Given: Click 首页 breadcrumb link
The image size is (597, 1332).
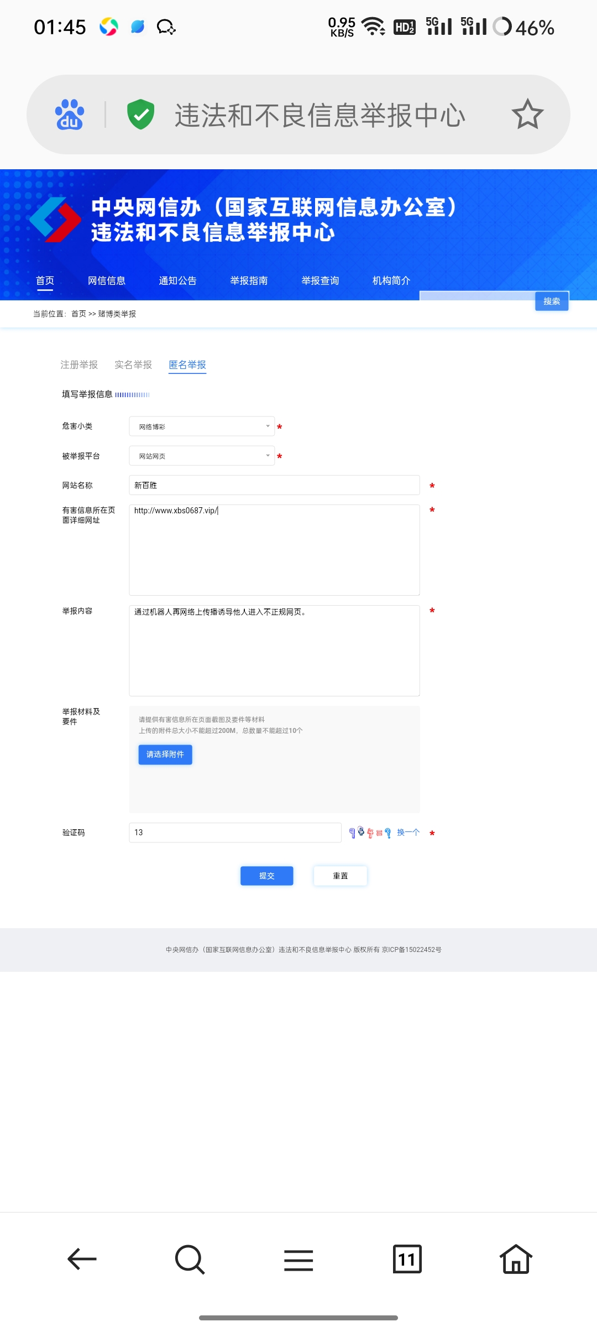Looking at the screenshot, I should tap(79, 314).
